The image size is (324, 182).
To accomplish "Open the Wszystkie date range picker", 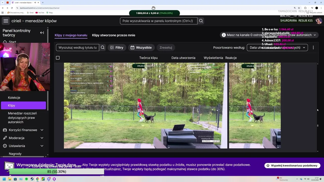I will pos(141,48).
